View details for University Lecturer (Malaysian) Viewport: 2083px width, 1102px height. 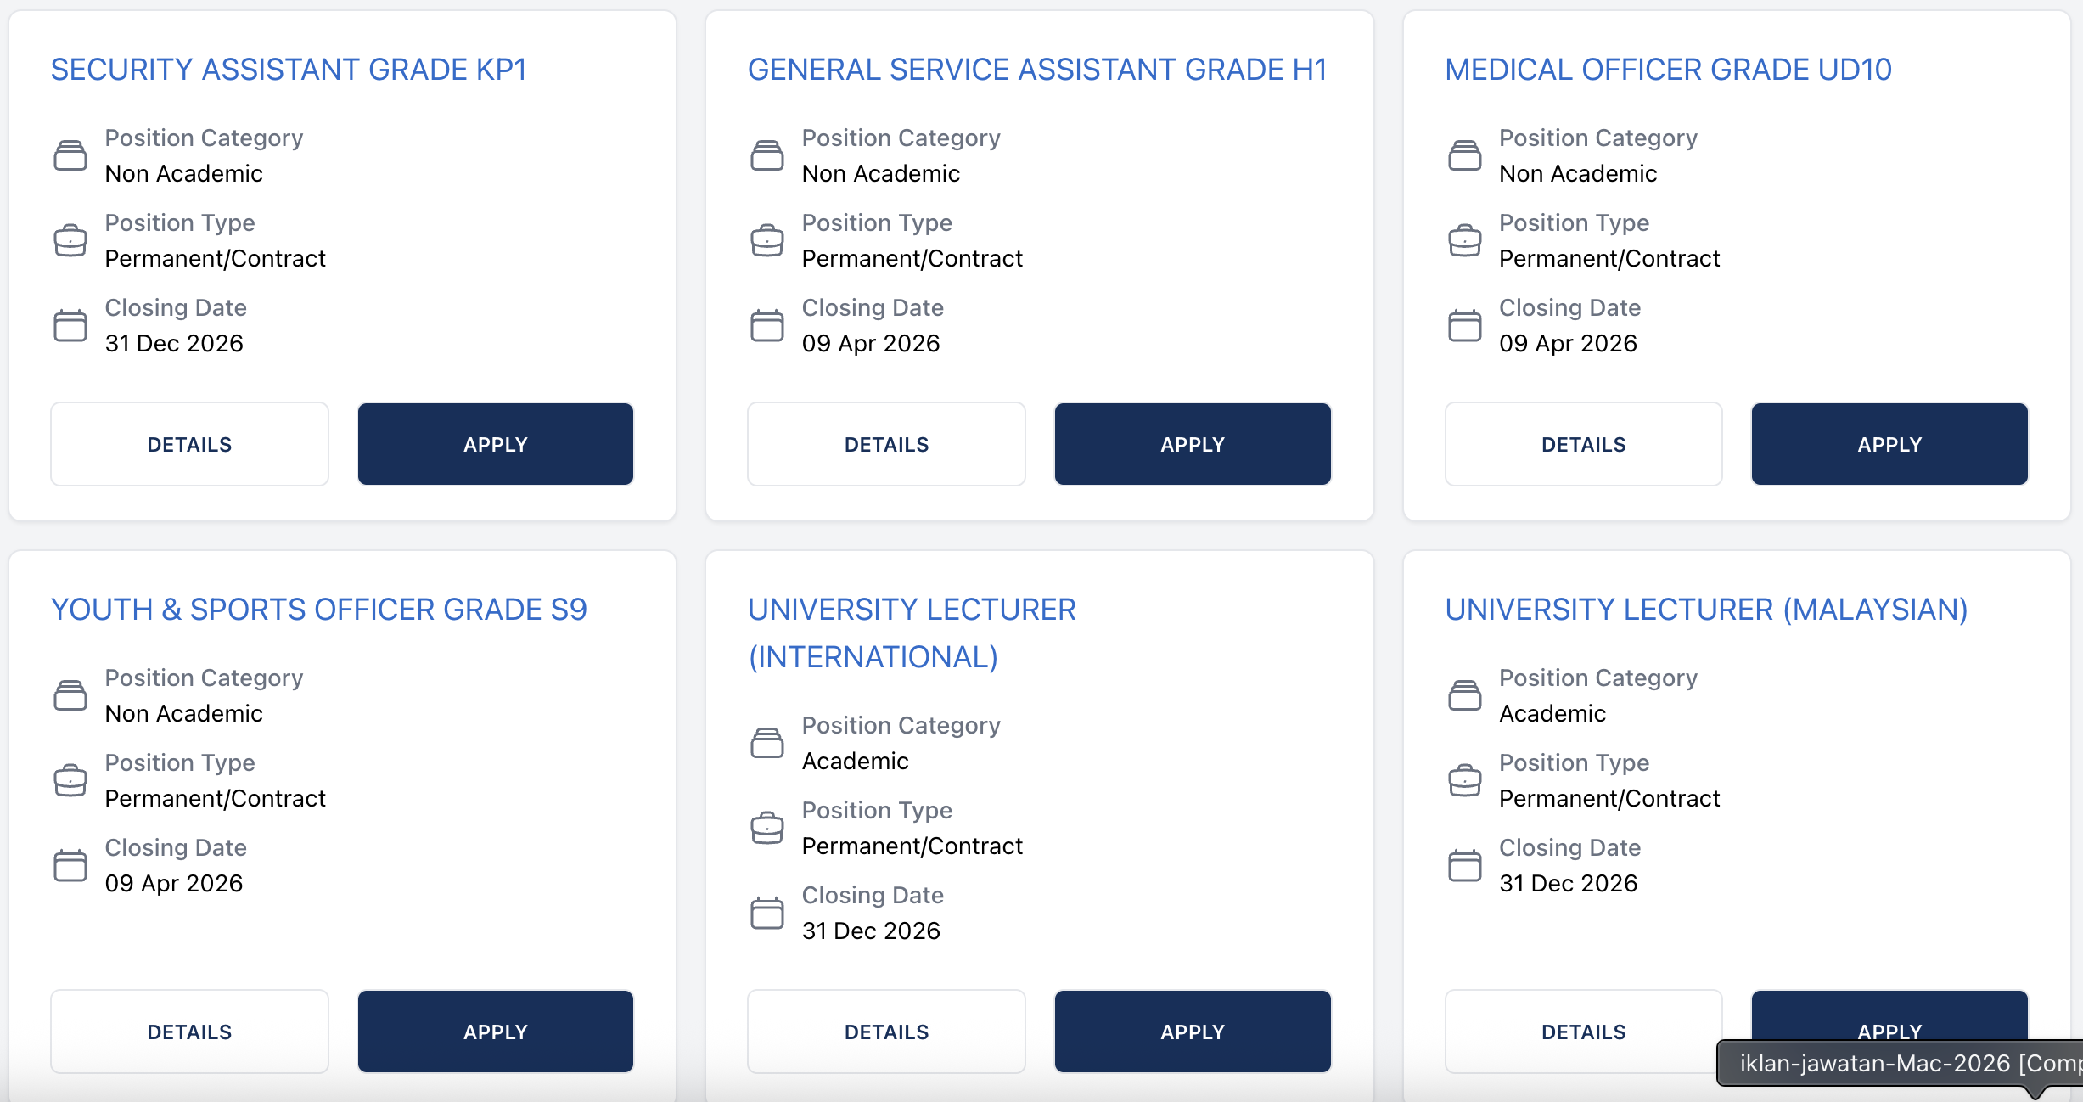pos(1583,1032)
